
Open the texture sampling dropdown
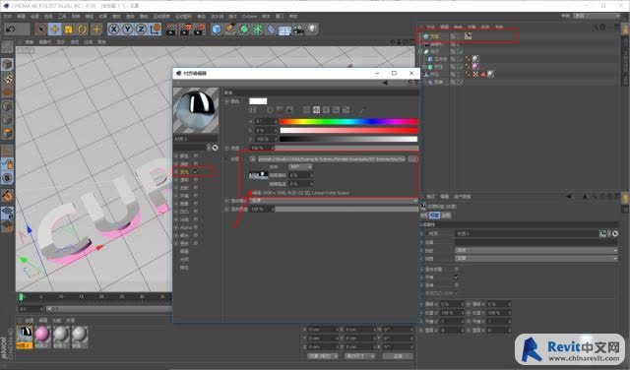[x=300, y=166]
